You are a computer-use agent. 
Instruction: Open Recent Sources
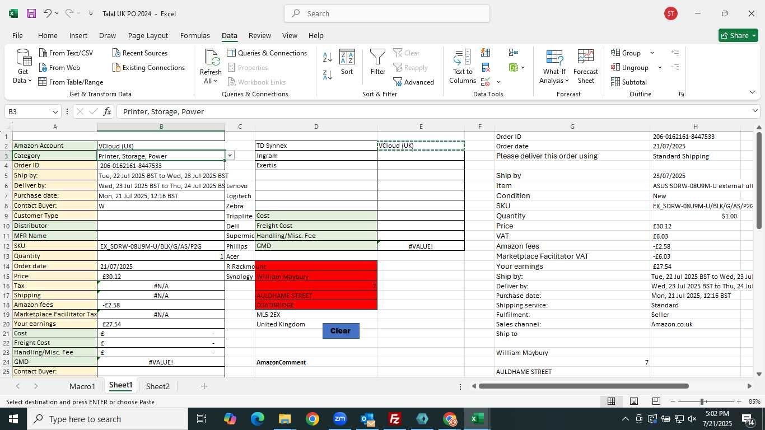tap(140, 53)
